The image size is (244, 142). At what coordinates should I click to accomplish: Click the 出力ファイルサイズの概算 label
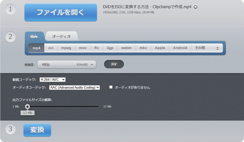point(32,100)
